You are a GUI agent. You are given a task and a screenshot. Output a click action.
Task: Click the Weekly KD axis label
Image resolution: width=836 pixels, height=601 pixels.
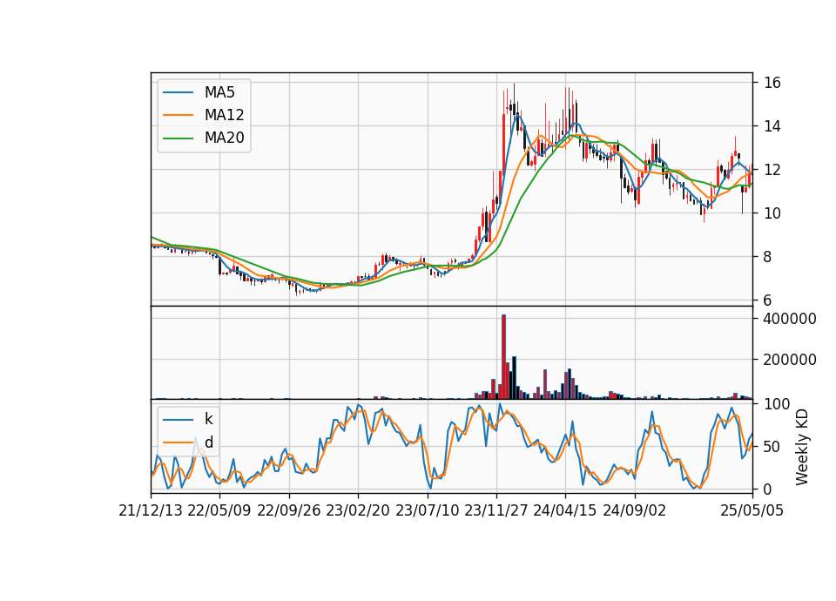(802, 447)
